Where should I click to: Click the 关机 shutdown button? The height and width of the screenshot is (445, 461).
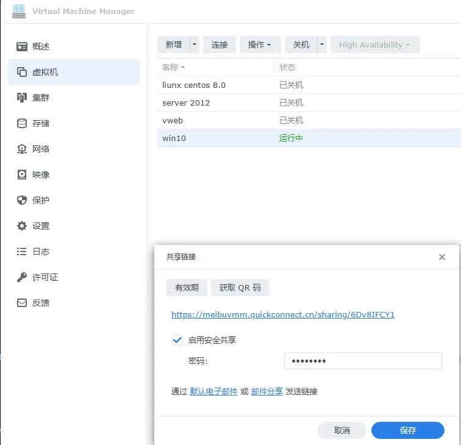click(301, 45)
